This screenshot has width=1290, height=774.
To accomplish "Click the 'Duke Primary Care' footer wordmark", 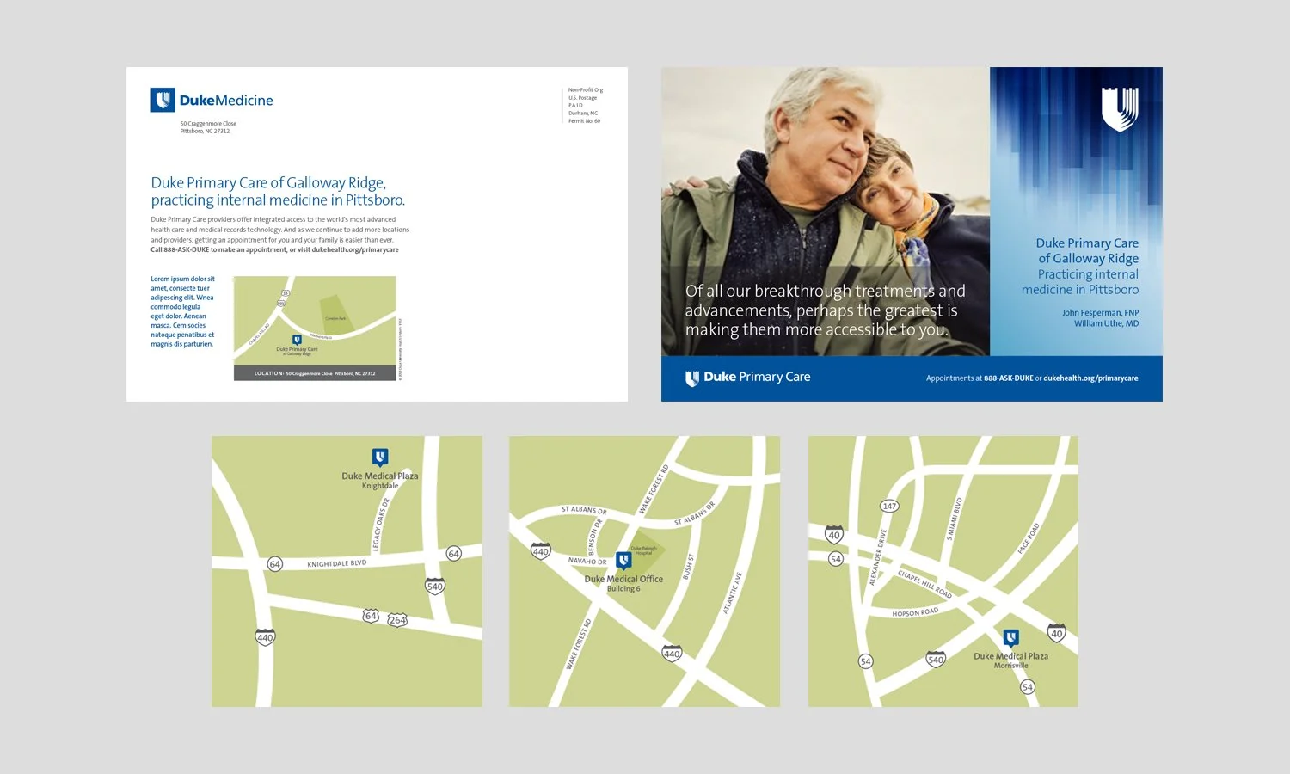I will [757, 377].
